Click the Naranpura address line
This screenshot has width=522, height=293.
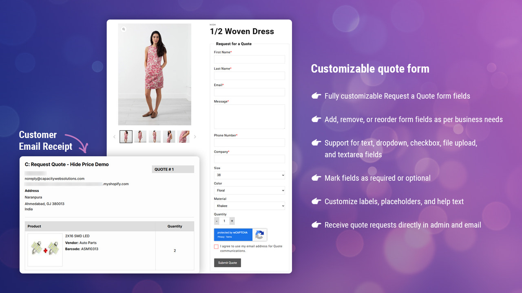click(34, 197)
